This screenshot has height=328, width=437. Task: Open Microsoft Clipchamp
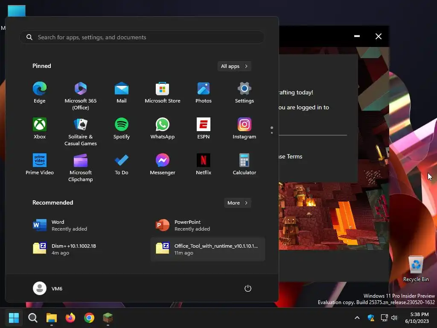(81, 167)
